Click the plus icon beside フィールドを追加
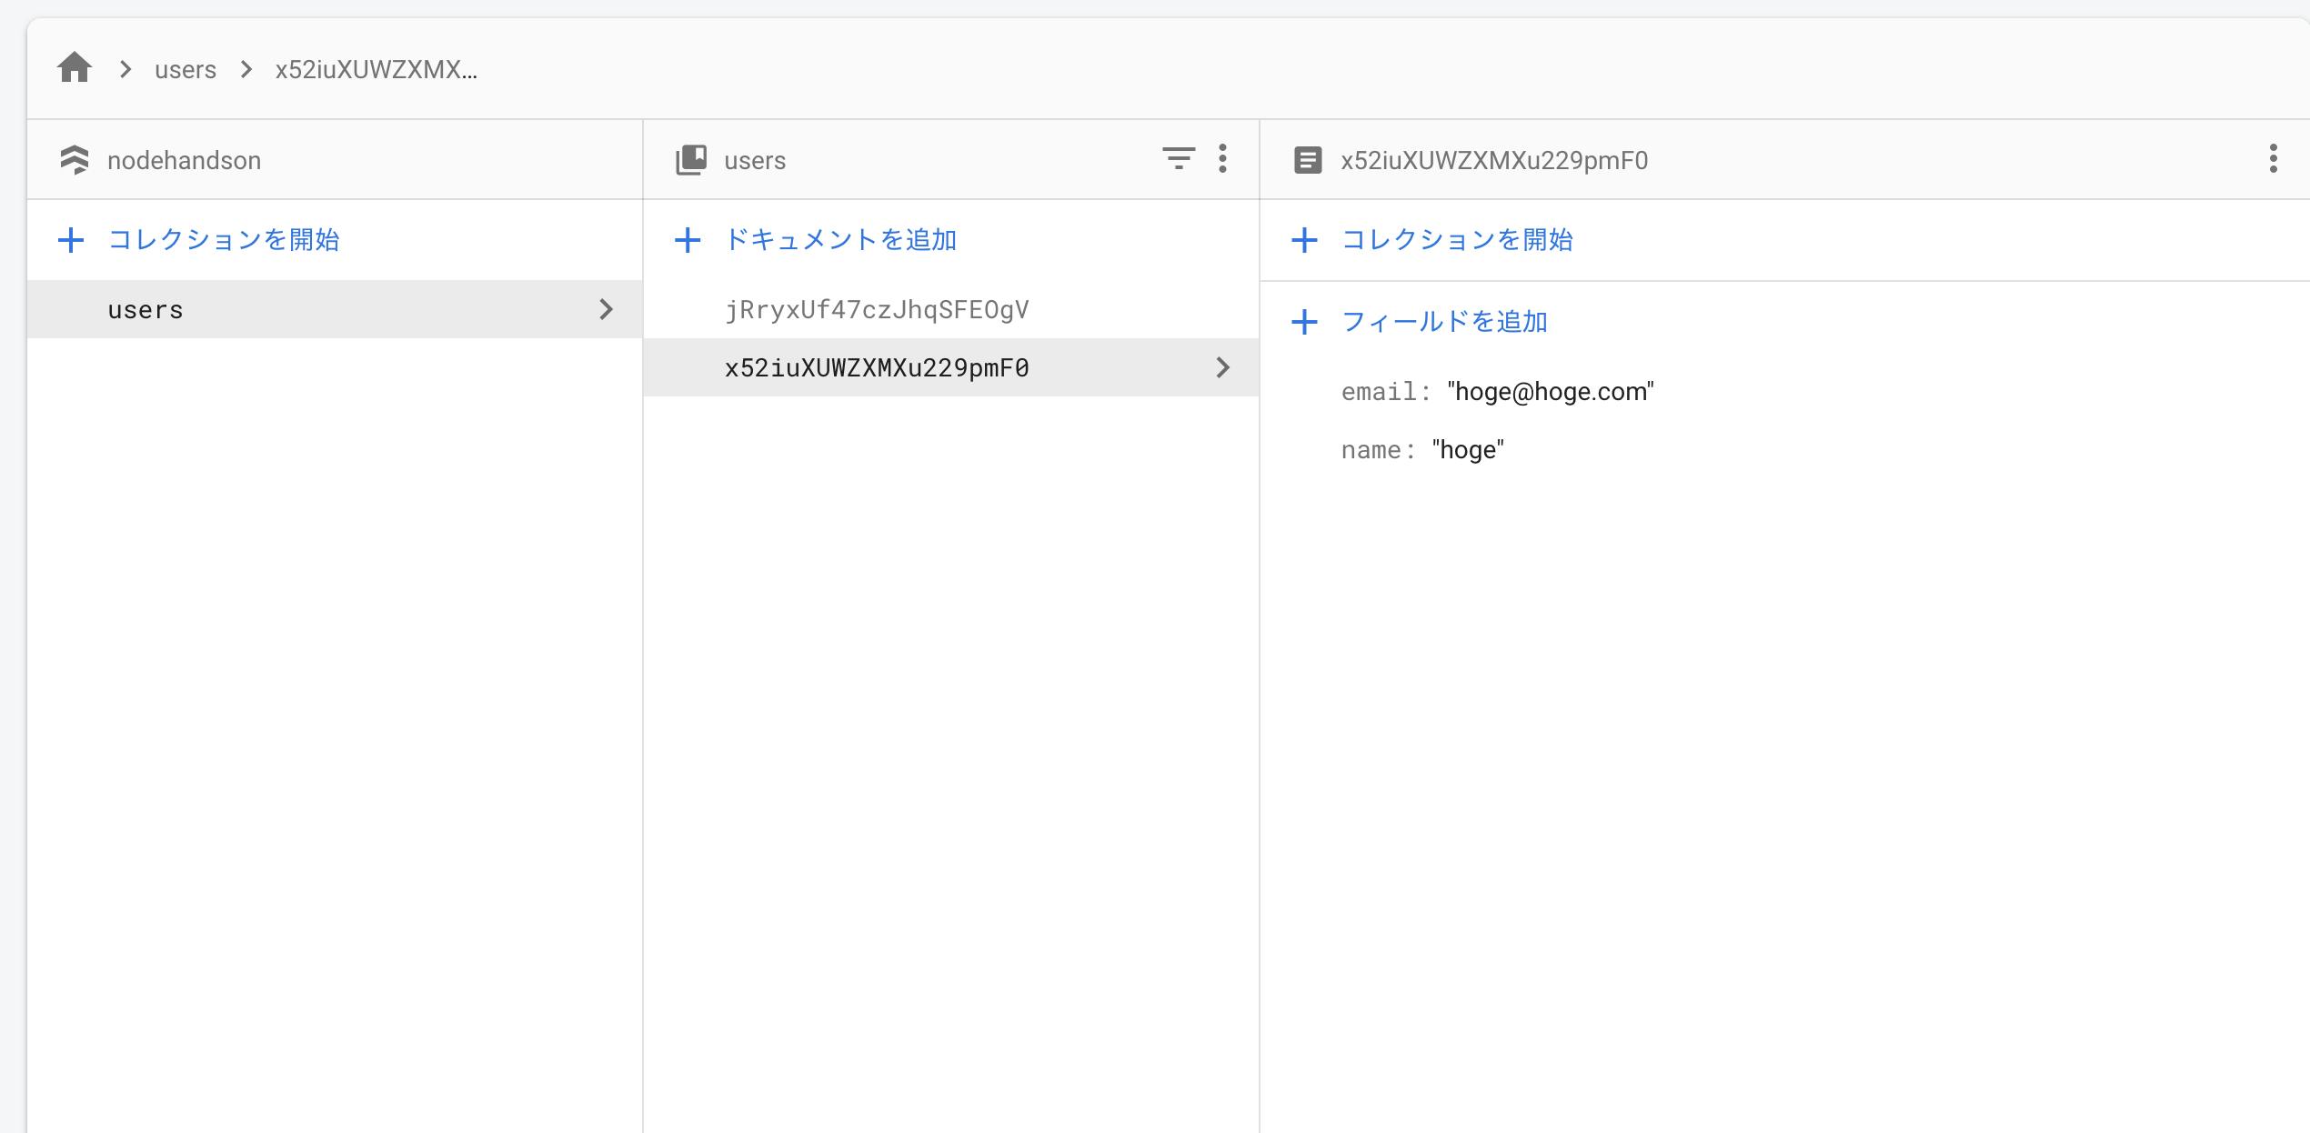This screenshot has width=2310, height=1133. pos(1306,321)
